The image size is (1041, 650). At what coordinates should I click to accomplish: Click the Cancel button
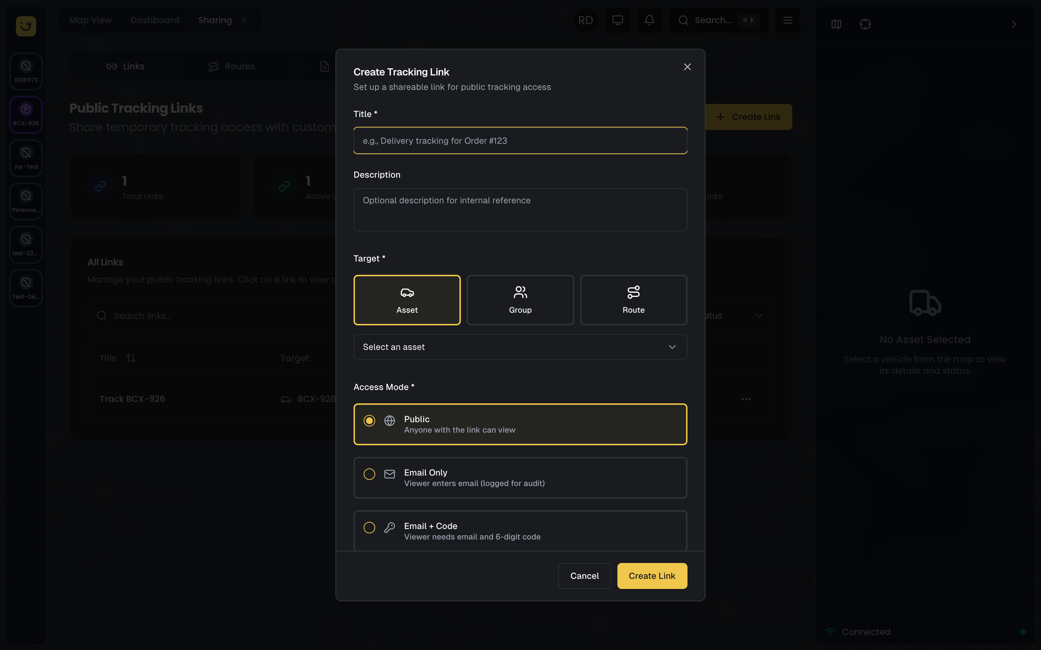(584, 576)
